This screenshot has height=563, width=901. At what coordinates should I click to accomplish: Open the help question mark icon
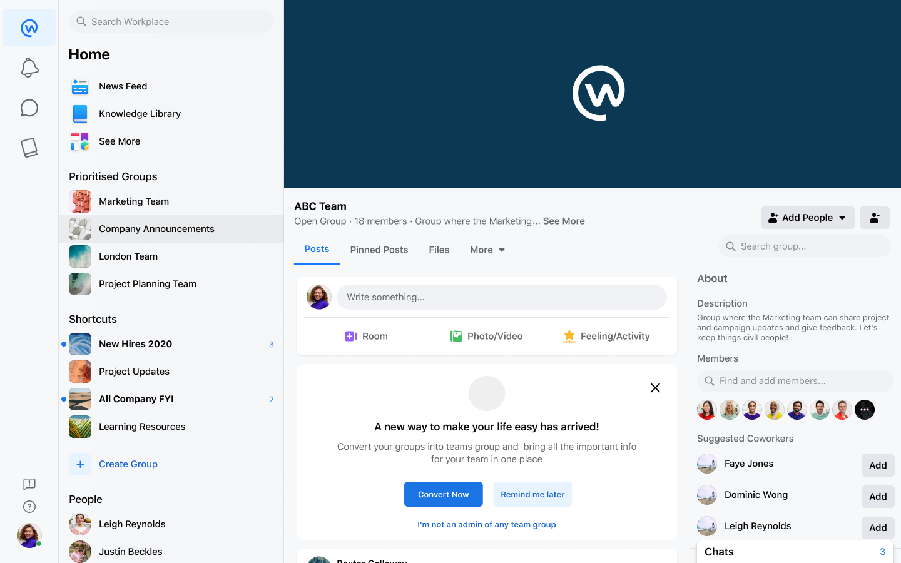[29, 507]
